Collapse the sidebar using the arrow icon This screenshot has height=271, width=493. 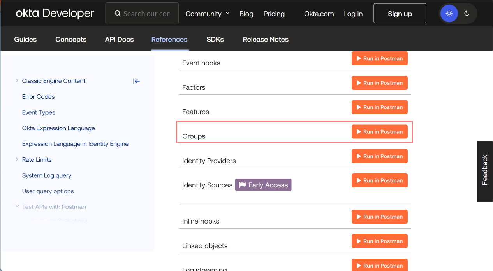[x=137, y=81]
